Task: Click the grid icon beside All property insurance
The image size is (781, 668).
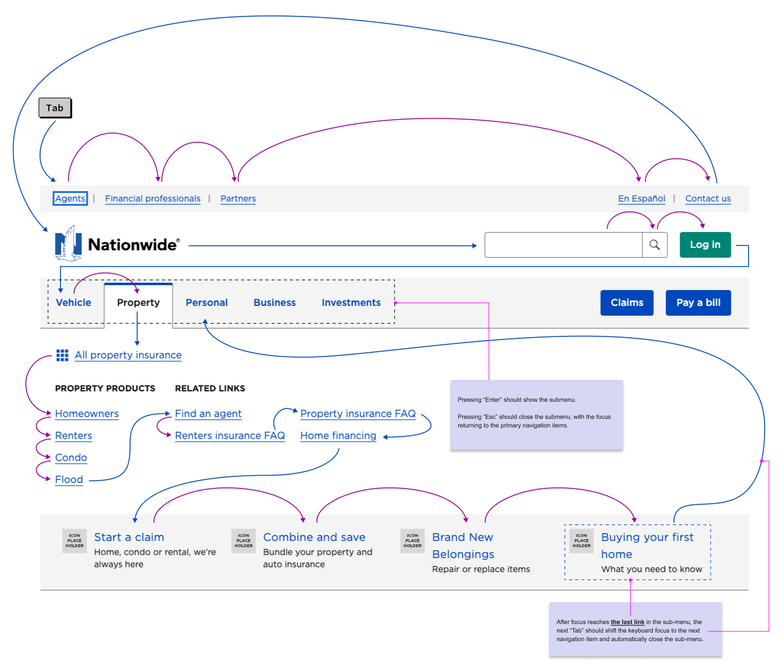Action: click(x=62, y=355)
